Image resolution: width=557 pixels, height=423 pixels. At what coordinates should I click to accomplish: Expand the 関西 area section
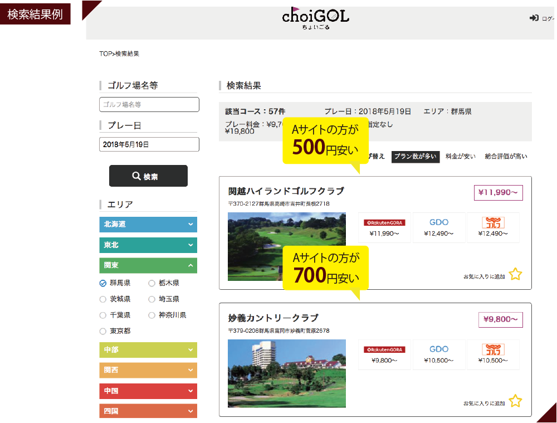(148, 370)
